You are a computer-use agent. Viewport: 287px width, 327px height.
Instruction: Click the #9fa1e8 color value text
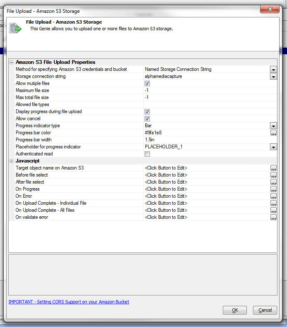153,133
